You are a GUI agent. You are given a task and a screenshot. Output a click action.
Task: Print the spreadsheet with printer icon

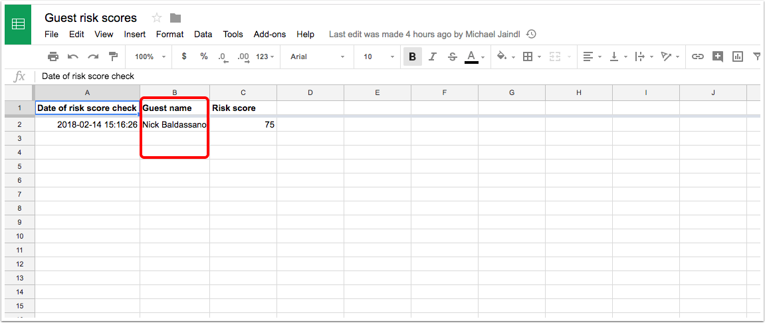[53, 56]
